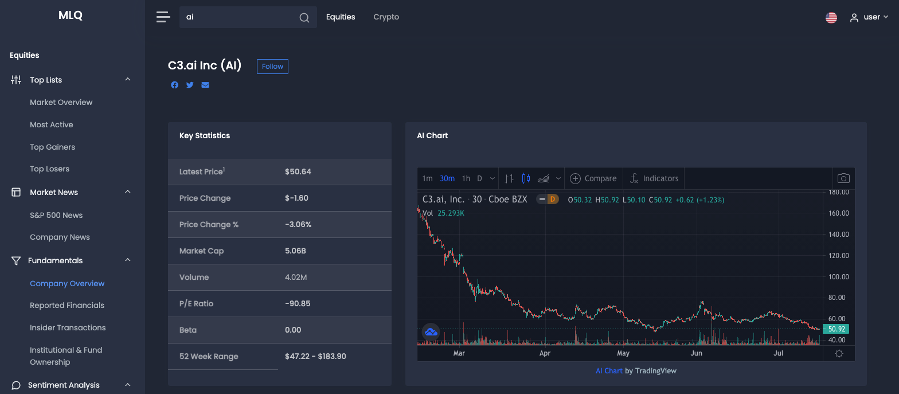Take a chart snapshot with camera icon
Viewport: 899px width, 394px height.
pos(843,178)
